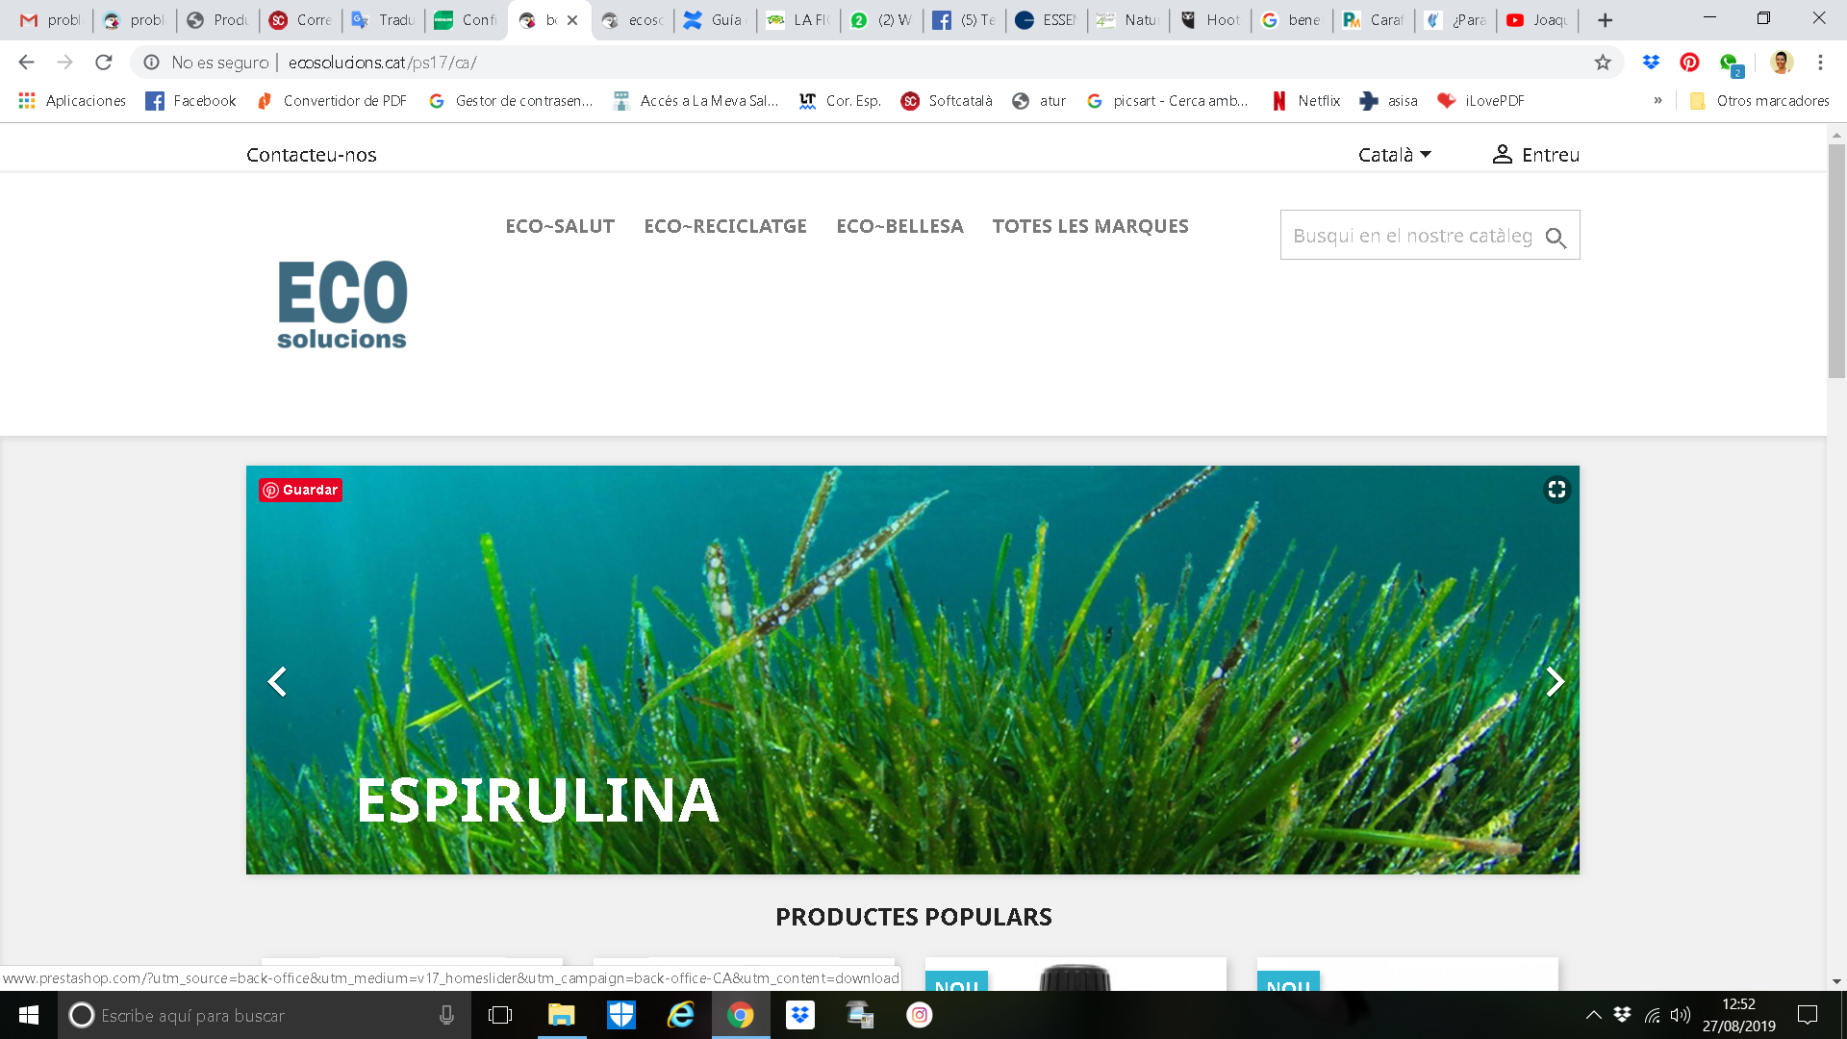Image resolution: width=1847 pixels, height=1039 pixels.
Task: Open the Instagram app in the taskbar
Action: pyautogui.click(x=920, y=1015)
